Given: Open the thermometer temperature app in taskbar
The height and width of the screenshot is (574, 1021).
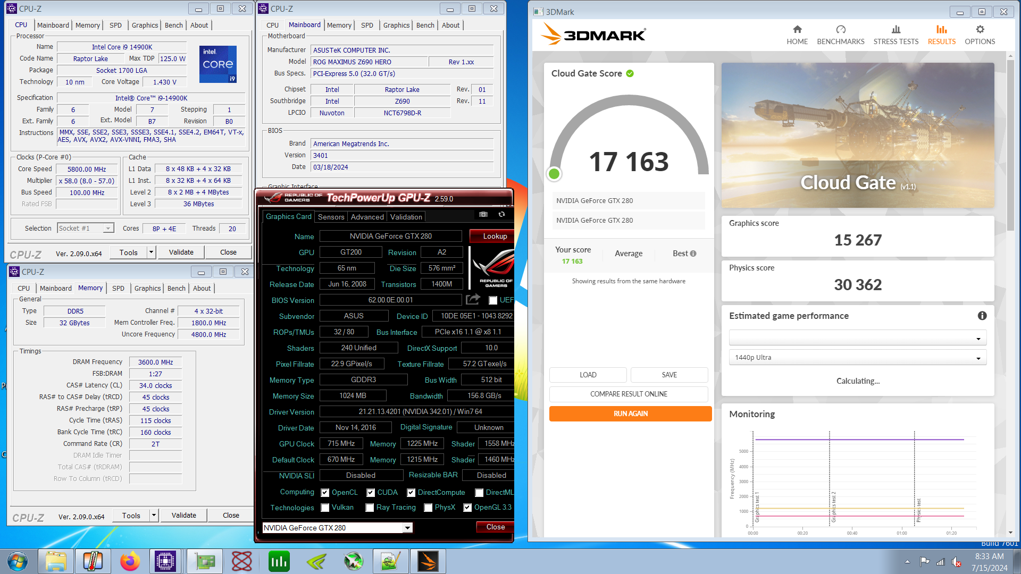Looking at the screenshot, I should click(x=93, y=561).
